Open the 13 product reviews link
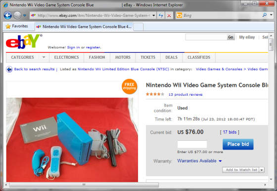277x191 pixels. [x=185, y=95]
